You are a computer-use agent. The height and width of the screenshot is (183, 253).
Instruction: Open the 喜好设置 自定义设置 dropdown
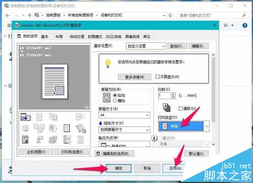(x=146, y=46)
